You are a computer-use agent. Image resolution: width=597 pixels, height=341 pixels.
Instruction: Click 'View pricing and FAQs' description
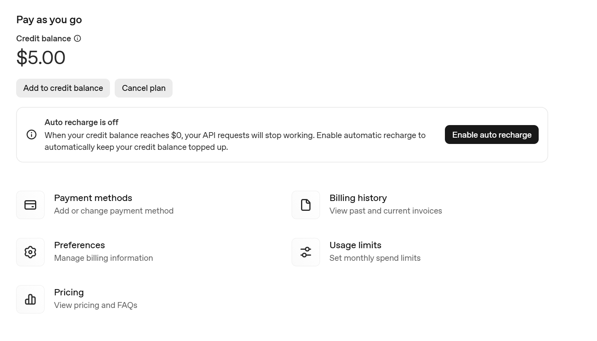[x=96, y=305]
